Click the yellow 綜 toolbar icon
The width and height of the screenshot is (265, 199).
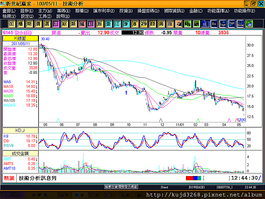coord(64,24)
